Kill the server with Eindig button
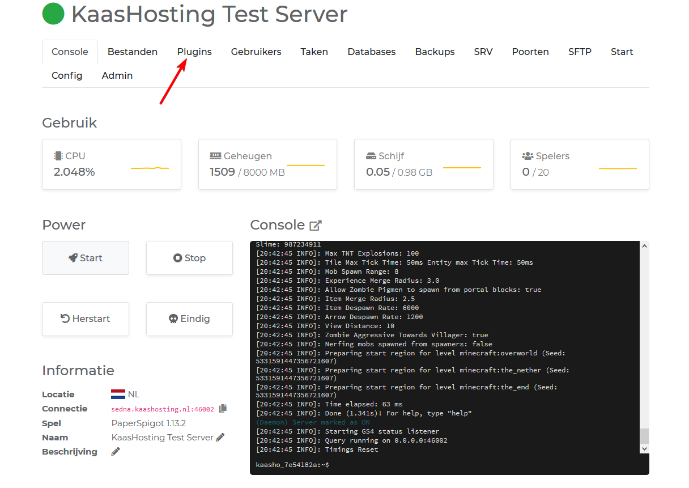689x488 pixels. [189, 319]
